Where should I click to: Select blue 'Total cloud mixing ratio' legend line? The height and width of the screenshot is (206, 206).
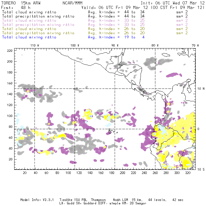click(x=29, y=37)
